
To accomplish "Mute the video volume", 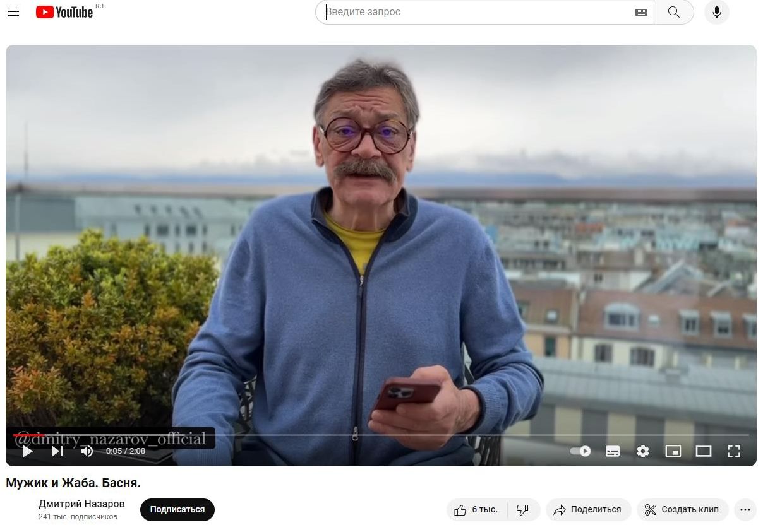I will click(87, 451).
